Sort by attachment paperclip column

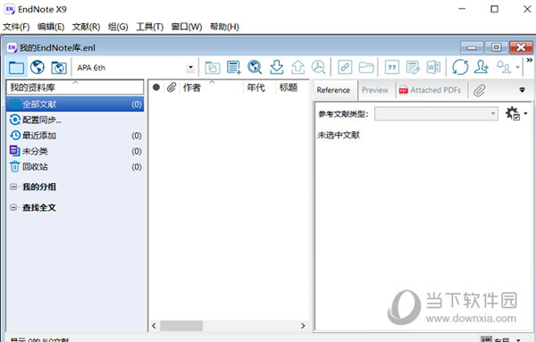(172, 88)
